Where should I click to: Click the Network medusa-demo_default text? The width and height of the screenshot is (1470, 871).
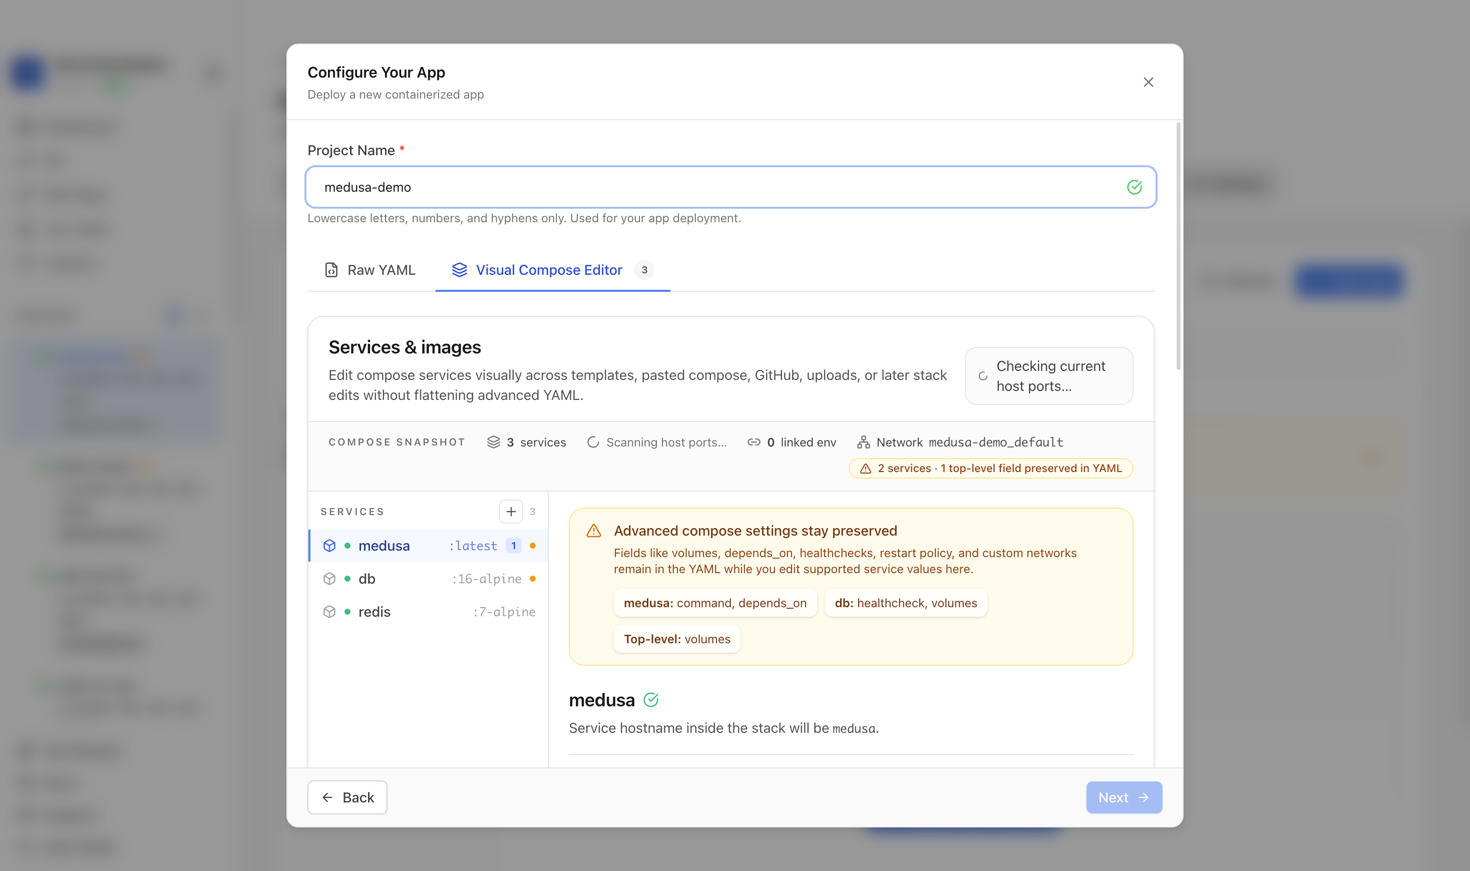point(969,442)
